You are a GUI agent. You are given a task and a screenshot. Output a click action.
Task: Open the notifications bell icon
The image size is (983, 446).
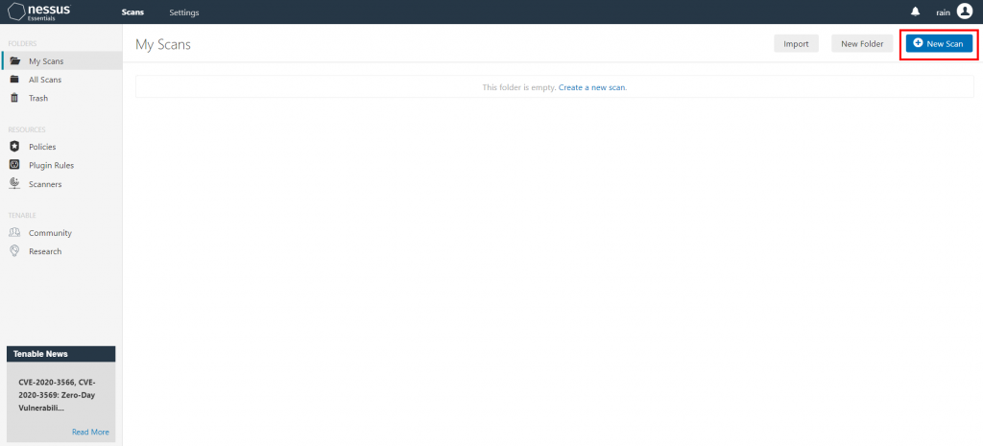click(915, 12)
